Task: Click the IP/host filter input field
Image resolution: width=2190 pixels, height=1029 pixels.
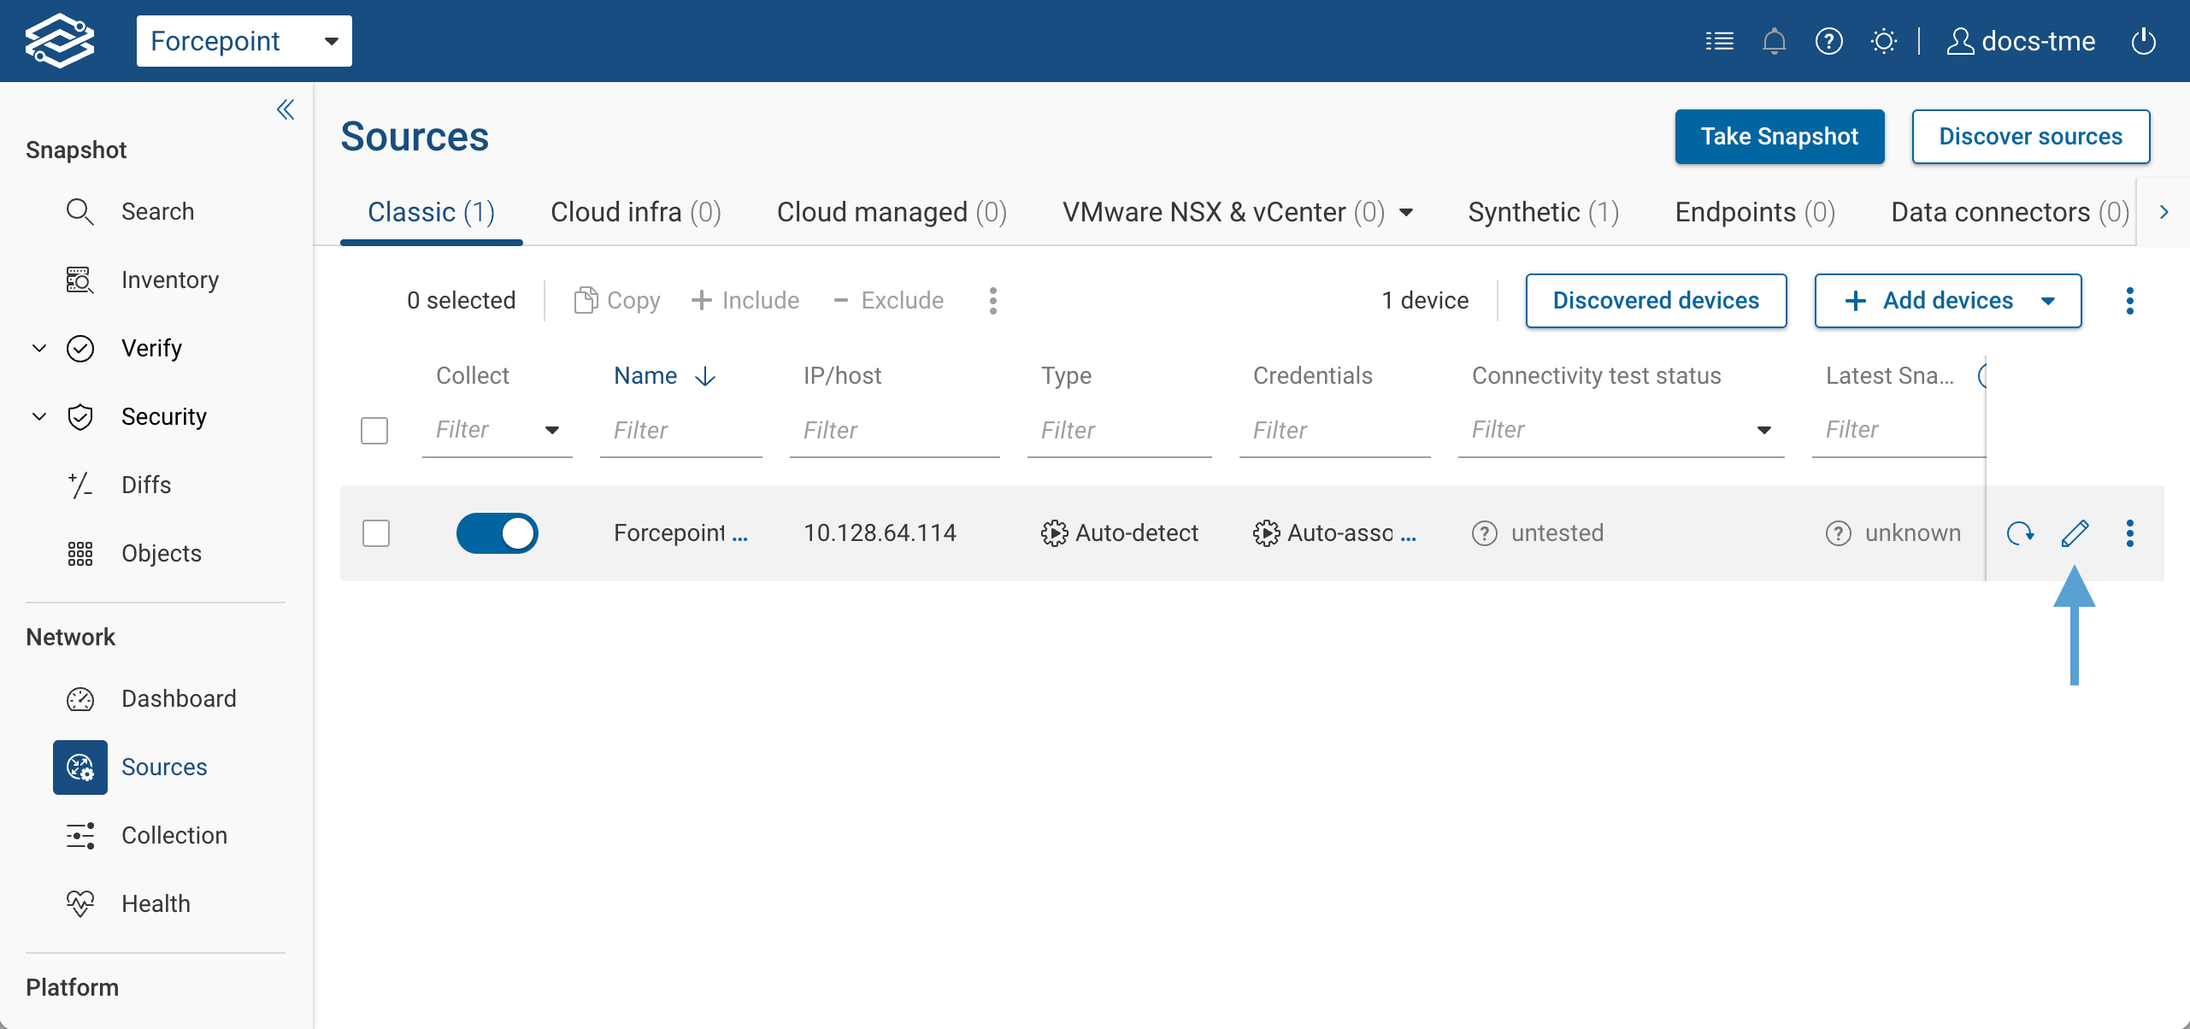Action: click(894, 430)
